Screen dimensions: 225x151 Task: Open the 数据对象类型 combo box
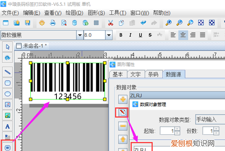(x=210, y=119)
